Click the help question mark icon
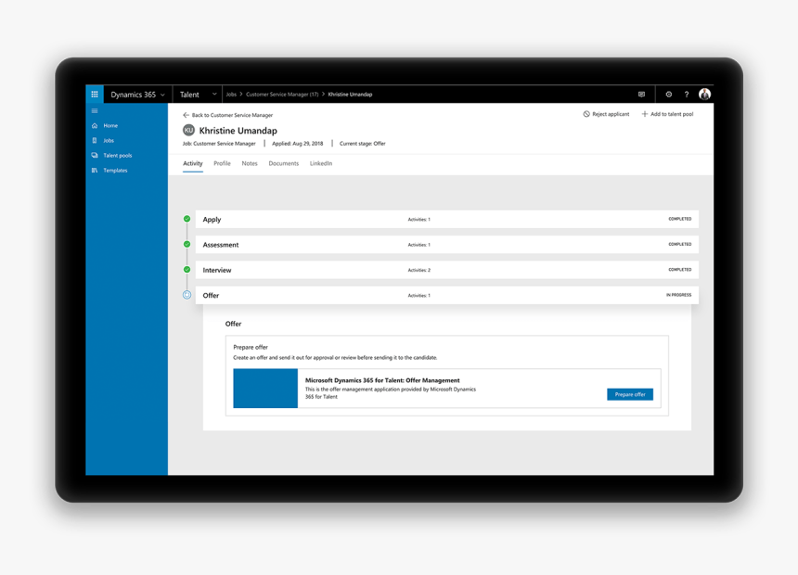 (687, 95)
